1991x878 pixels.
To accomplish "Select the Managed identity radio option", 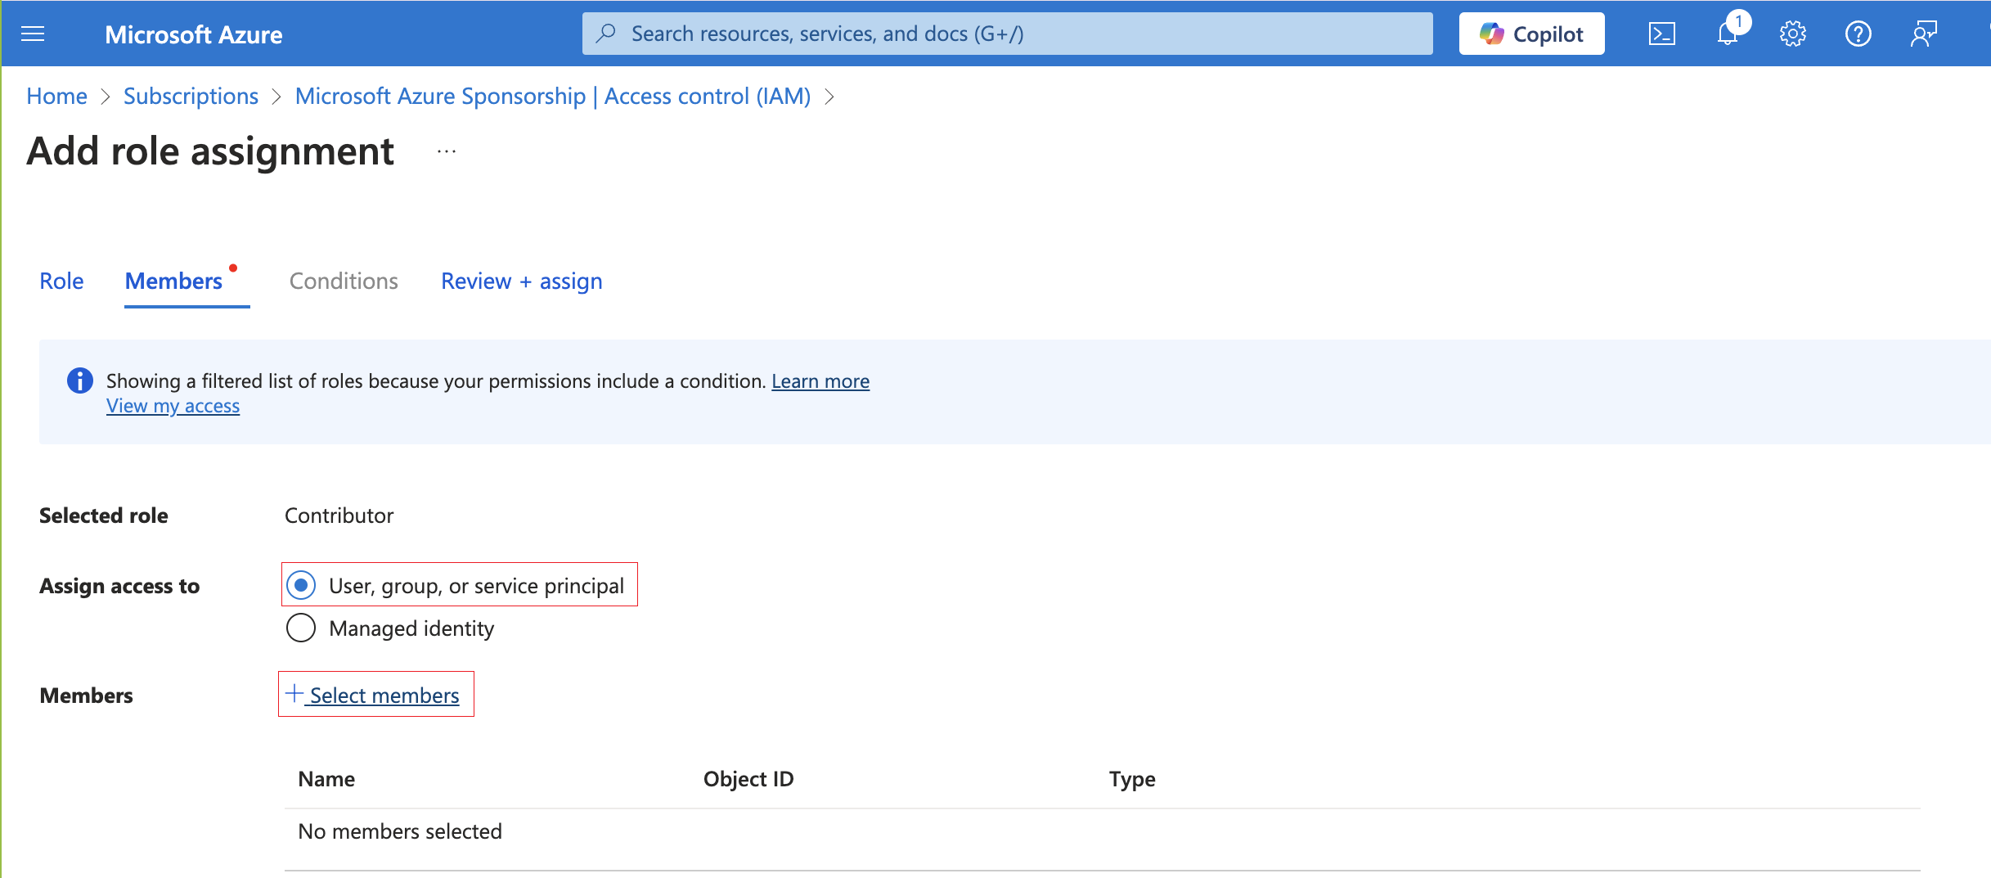I will click(x=301, y=628).
